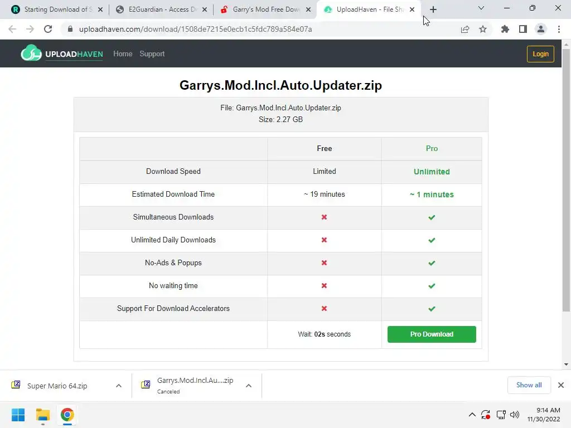The width and height of the screenshot is (571, 428).
Task: Expand the canceled Garrys.Mod download options
Action: tap(249, 386)
